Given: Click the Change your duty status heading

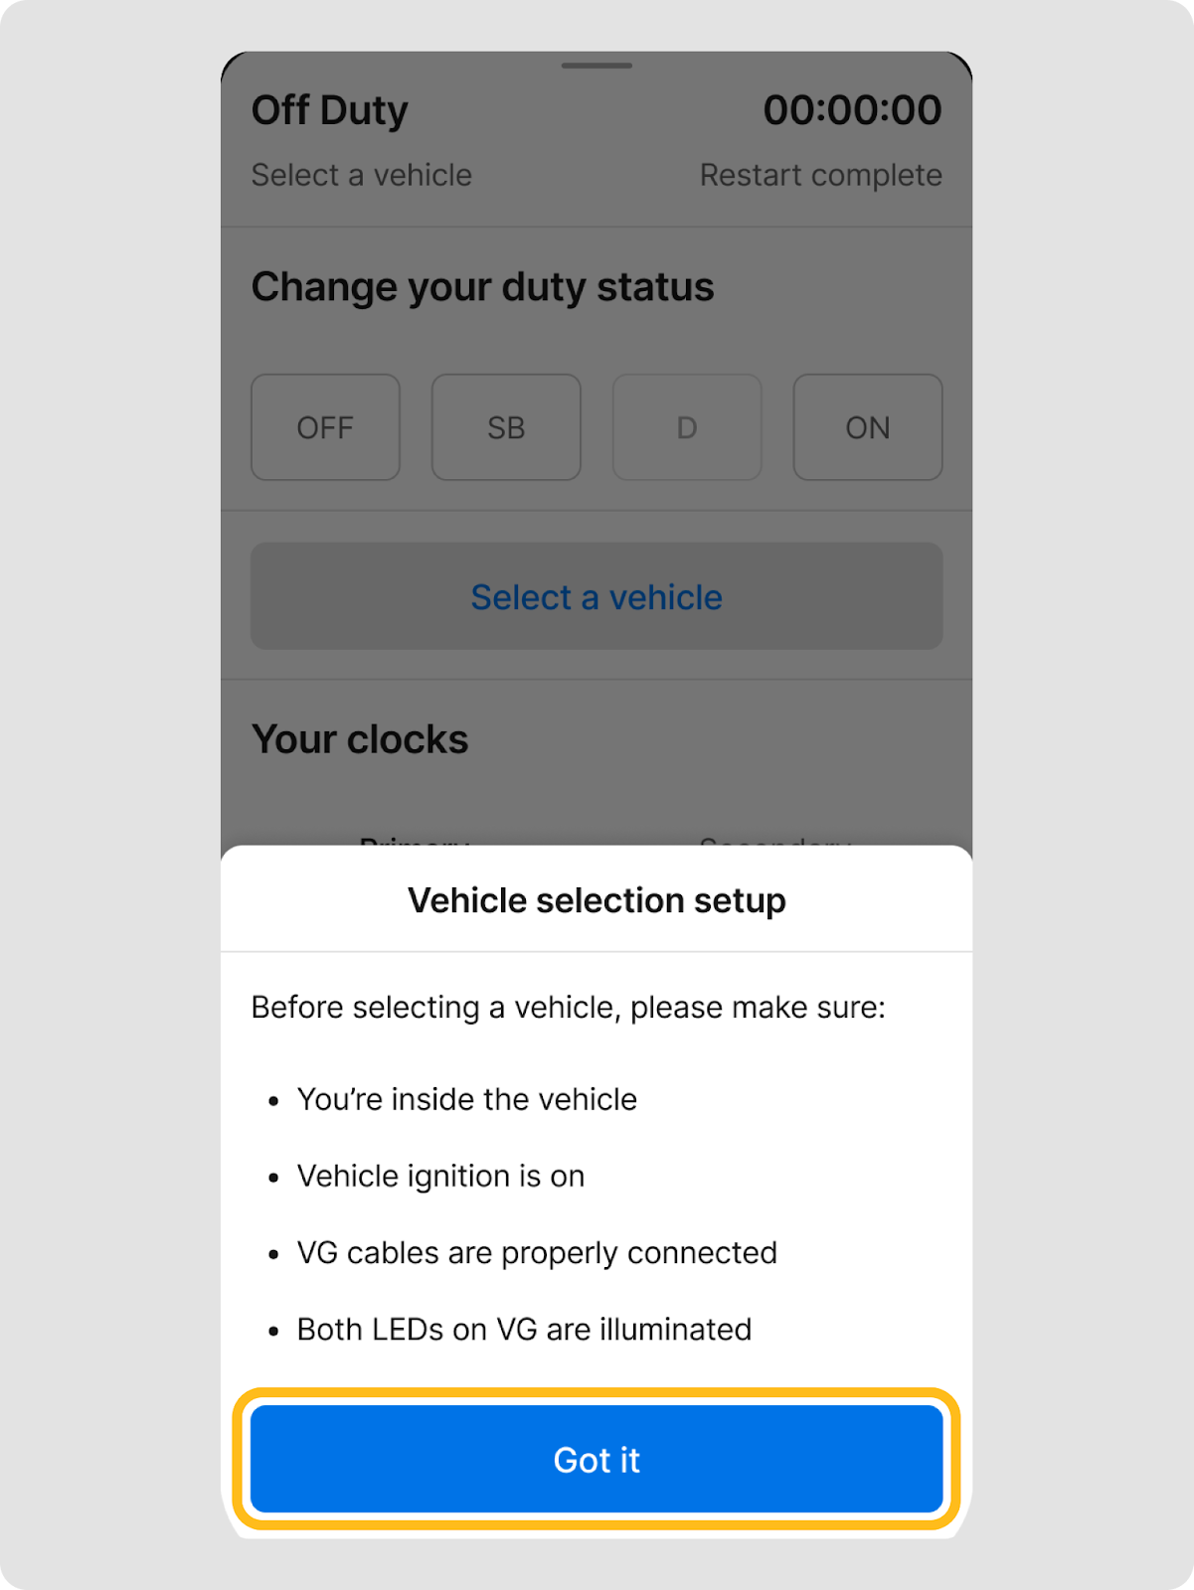Looking at the screenshot, I should click(x=482, y=287).
